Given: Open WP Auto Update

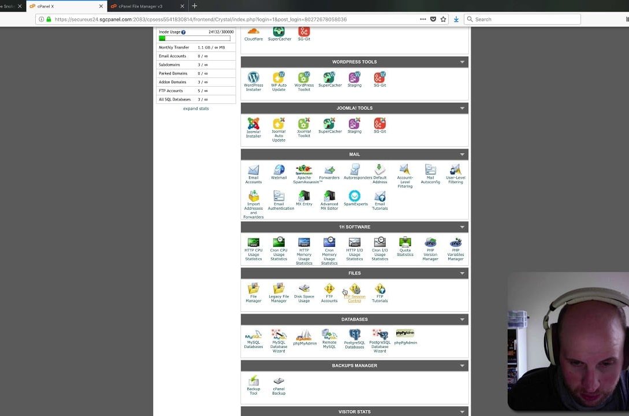Looking at the screenshot, I should [x=279, y=81].
